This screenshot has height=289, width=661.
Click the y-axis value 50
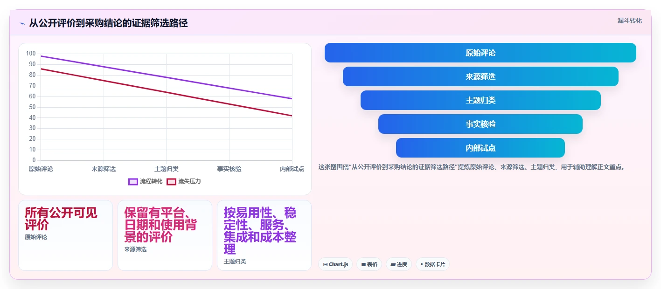[x=32, y=107]
